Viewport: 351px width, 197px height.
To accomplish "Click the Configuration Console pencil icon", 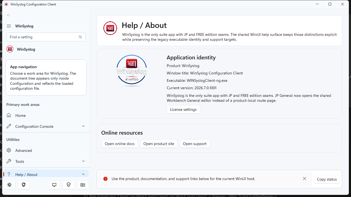I will (x=9, y=126).
